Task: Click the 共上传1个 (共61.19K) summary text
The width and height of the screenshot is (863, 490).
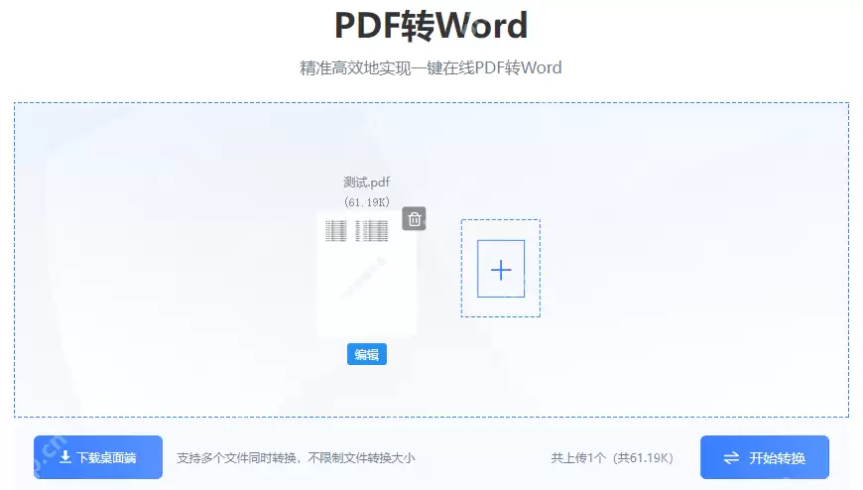Action: pos(612,458)
